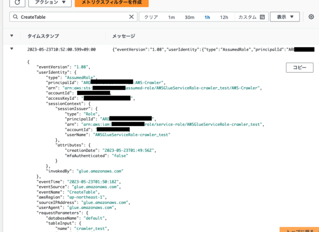Select the 30m time range
319x232 pixels.
[x=189, y=17]
